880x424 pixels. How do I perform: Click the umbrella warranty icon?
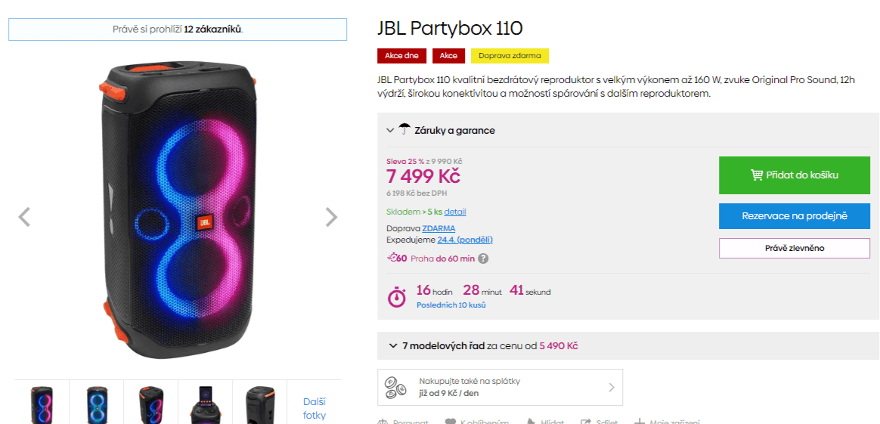pos(404,130)
